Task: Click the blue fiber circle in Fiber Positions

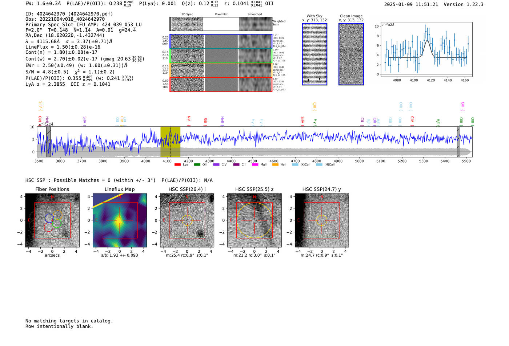Action: click(49, 218)
